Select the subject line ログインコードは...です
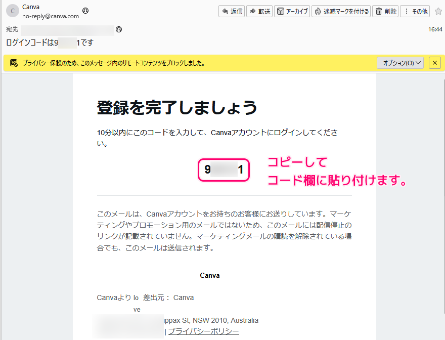This screenshot has width=445, height=340. [x=51, y=42]
